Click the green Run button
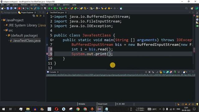 (55, 8)
